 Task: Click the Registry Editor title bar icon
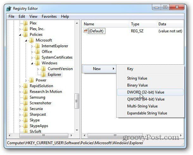pos(9,9)
